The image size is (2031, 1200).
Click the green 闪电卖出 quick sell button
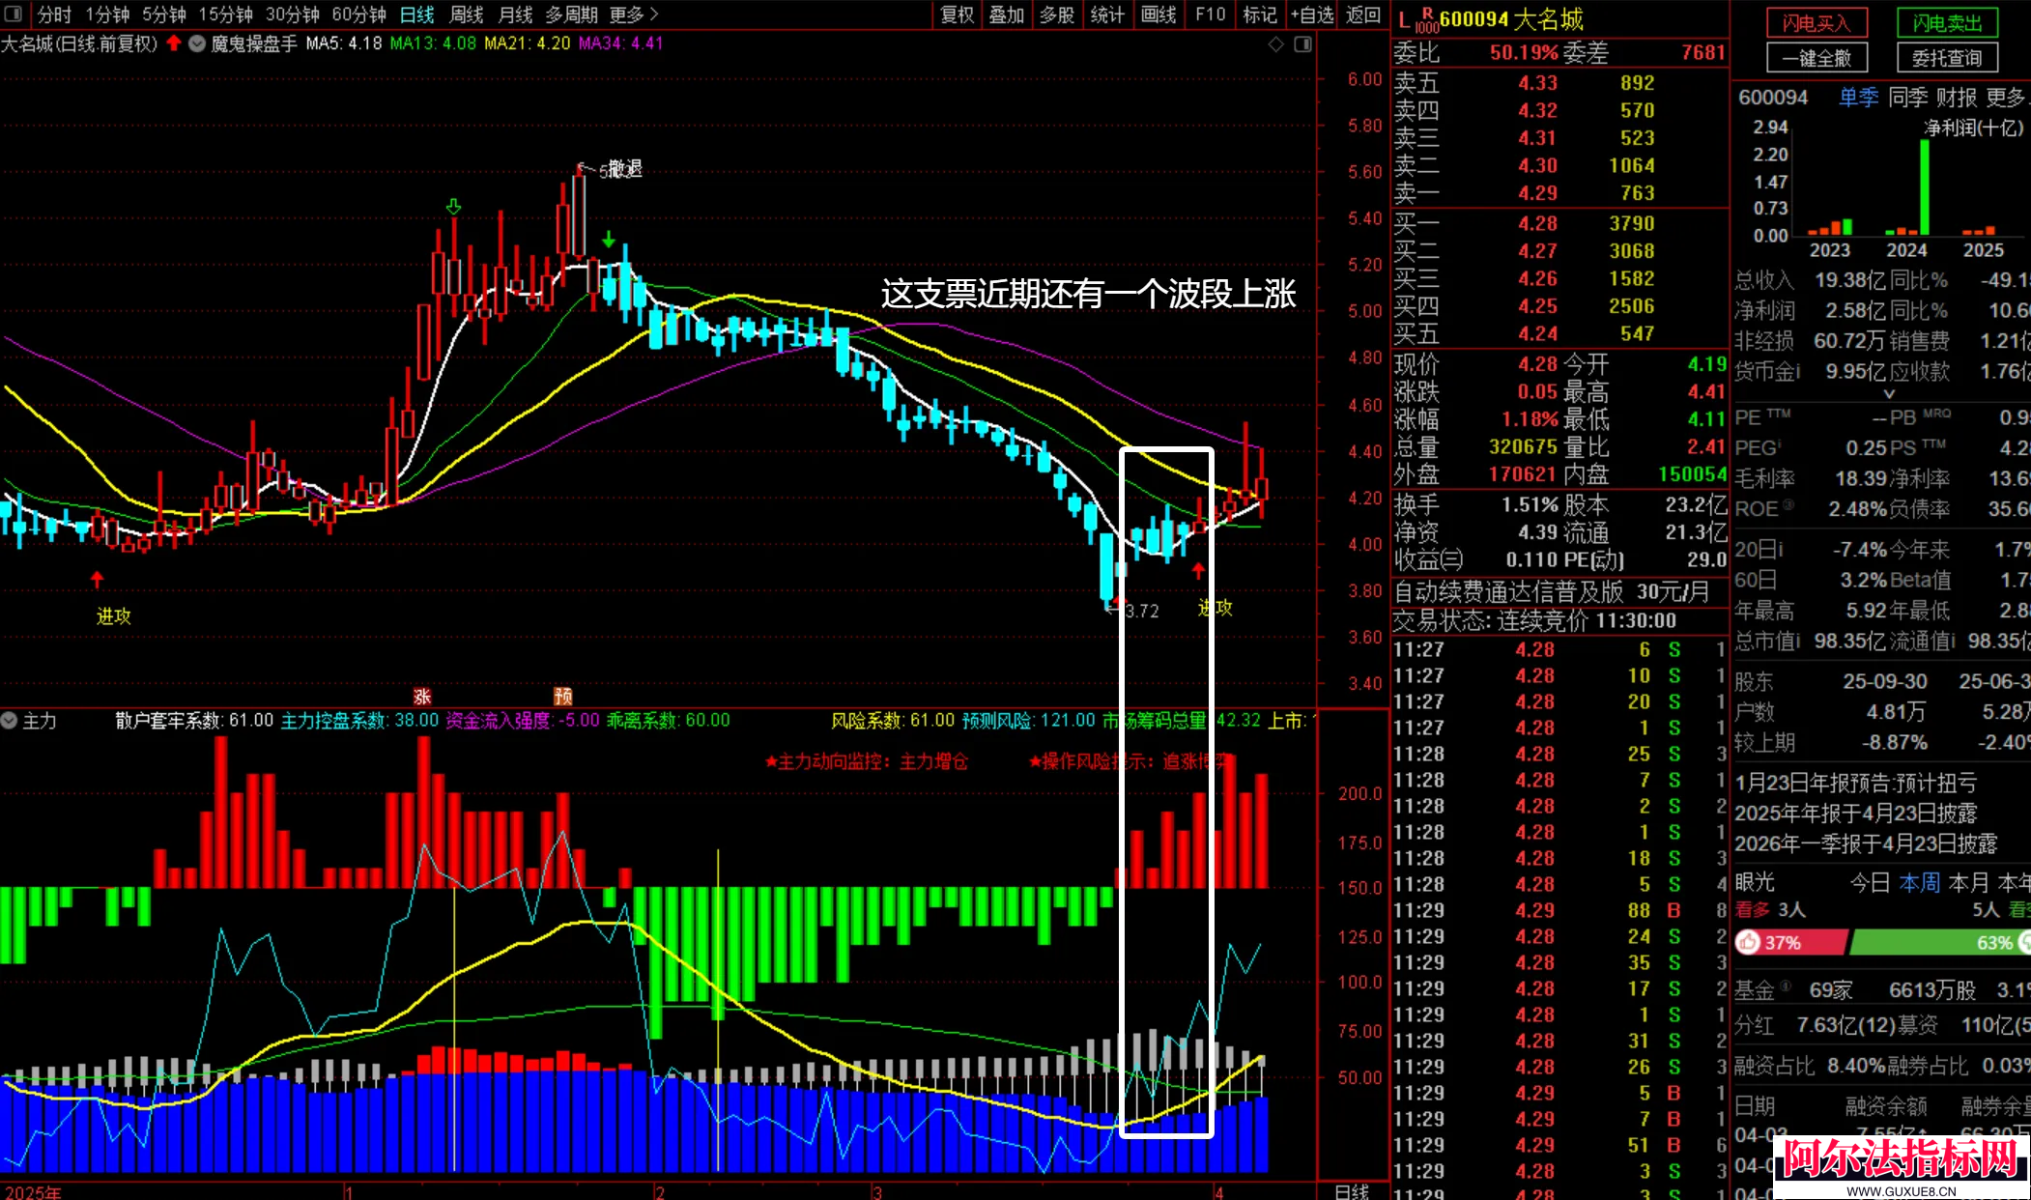tap(1947, 23)
